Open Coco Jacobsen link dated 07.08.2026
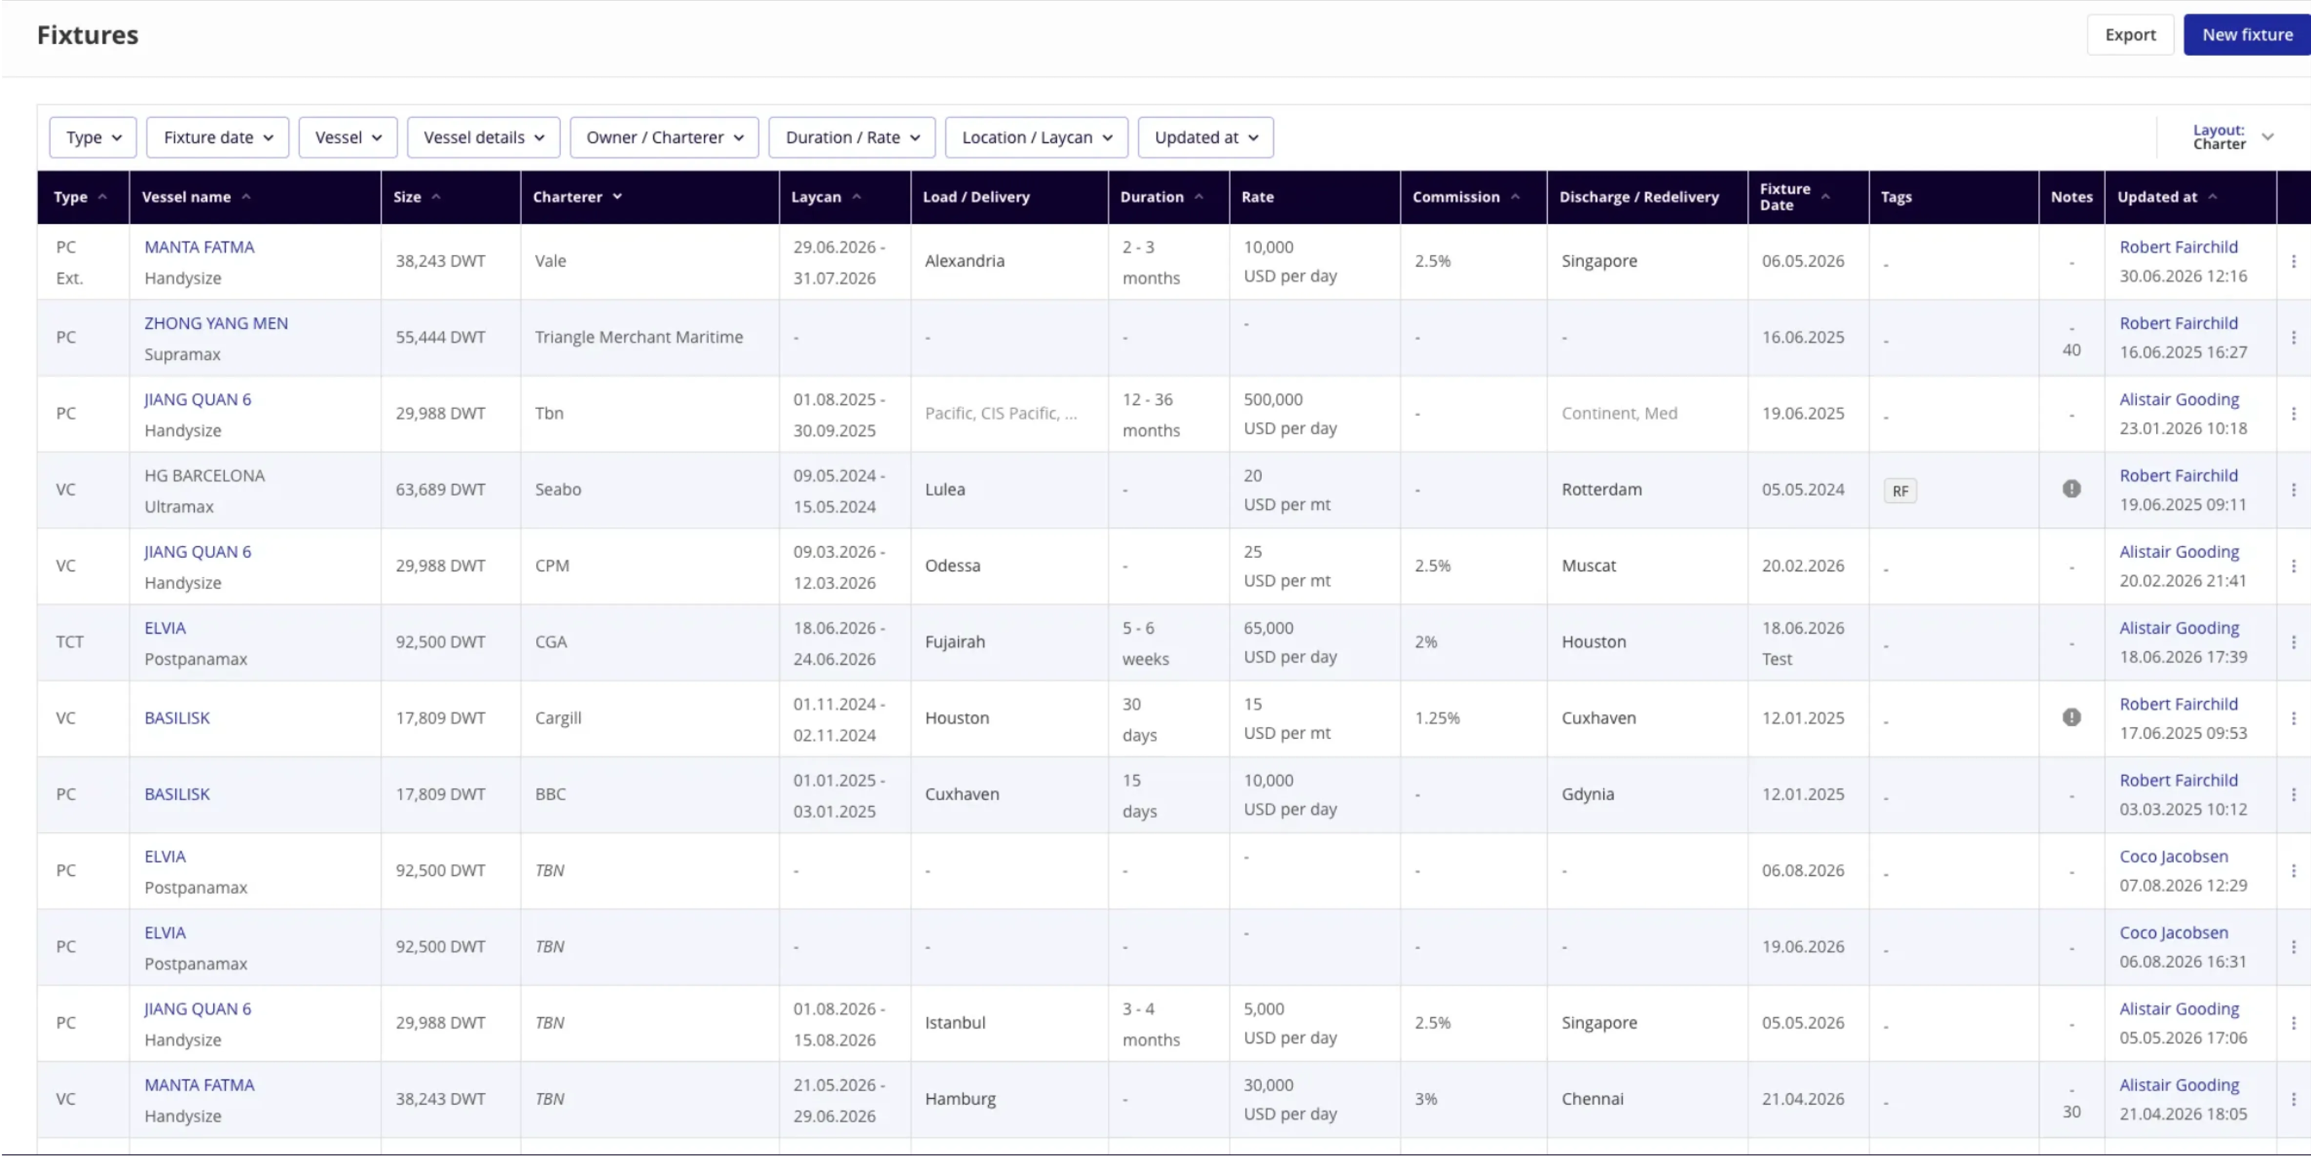Screen dimensions: 2311x1156 click(2174, 857)
